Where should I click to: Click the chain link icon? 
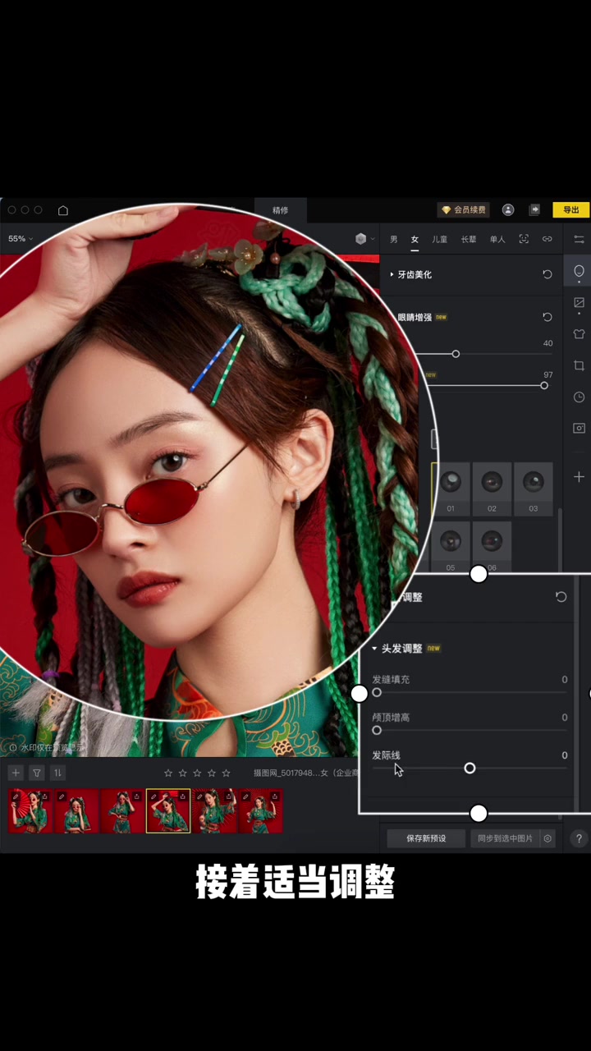[x=547, y=239]
